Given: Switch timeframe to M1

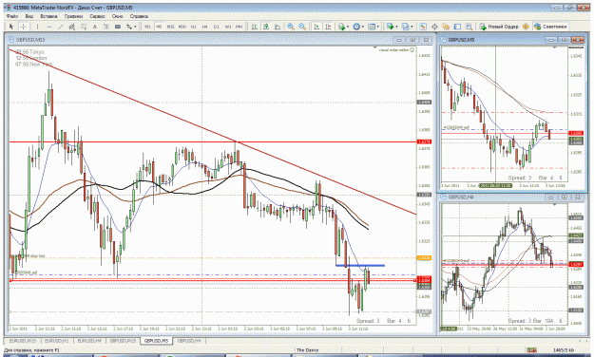Looking at the screenshot, I should click(x=147, y=27).
